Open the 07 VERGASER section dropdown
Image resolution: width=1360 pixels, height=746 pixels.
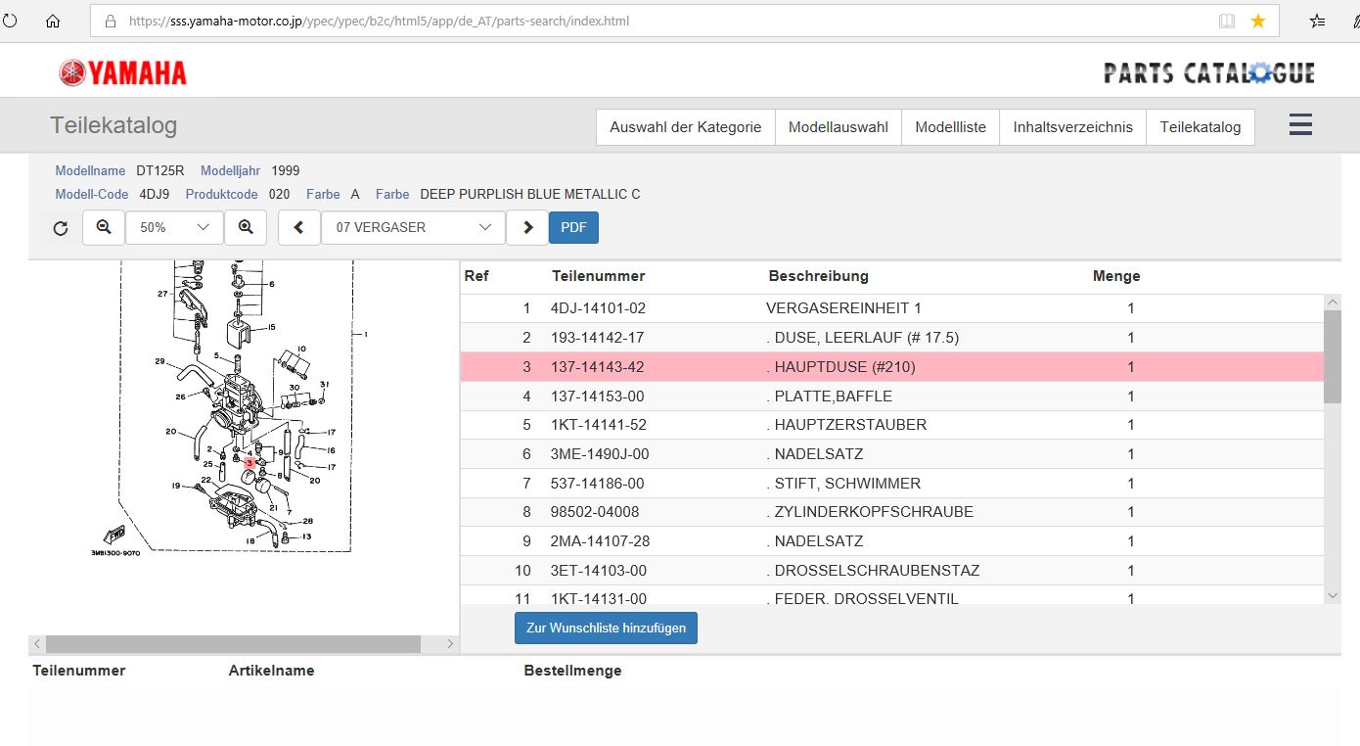[x=413, y=227]
